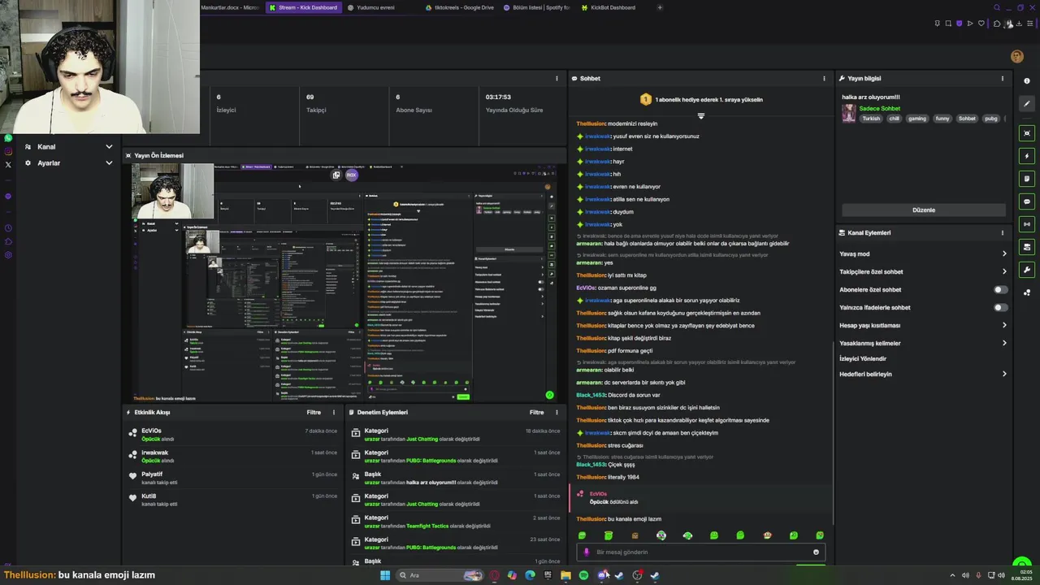The width and height of the screenshot is (1040, 585).
Task: Open Takipçilere özel sohbet options
Action: pos(1004,271)
